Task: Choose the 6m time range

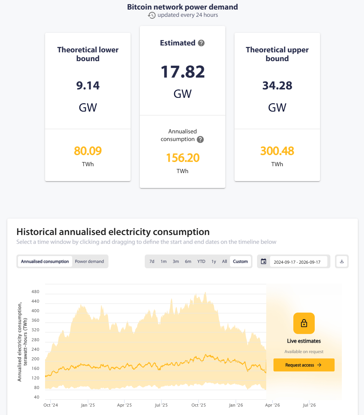Action: [x=188, y=261]
